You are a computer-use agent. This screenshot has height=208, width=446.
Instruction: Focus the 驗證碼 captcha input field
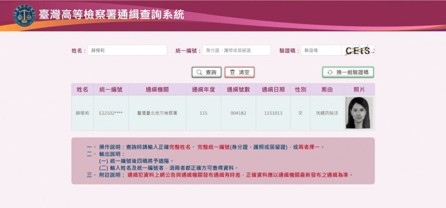[321, 50]
